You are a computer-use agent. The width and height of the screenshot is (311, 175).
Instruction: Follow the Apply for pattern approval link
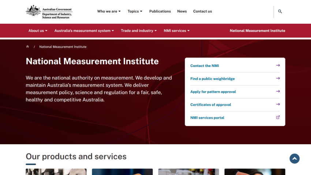[x=213, y=92]
